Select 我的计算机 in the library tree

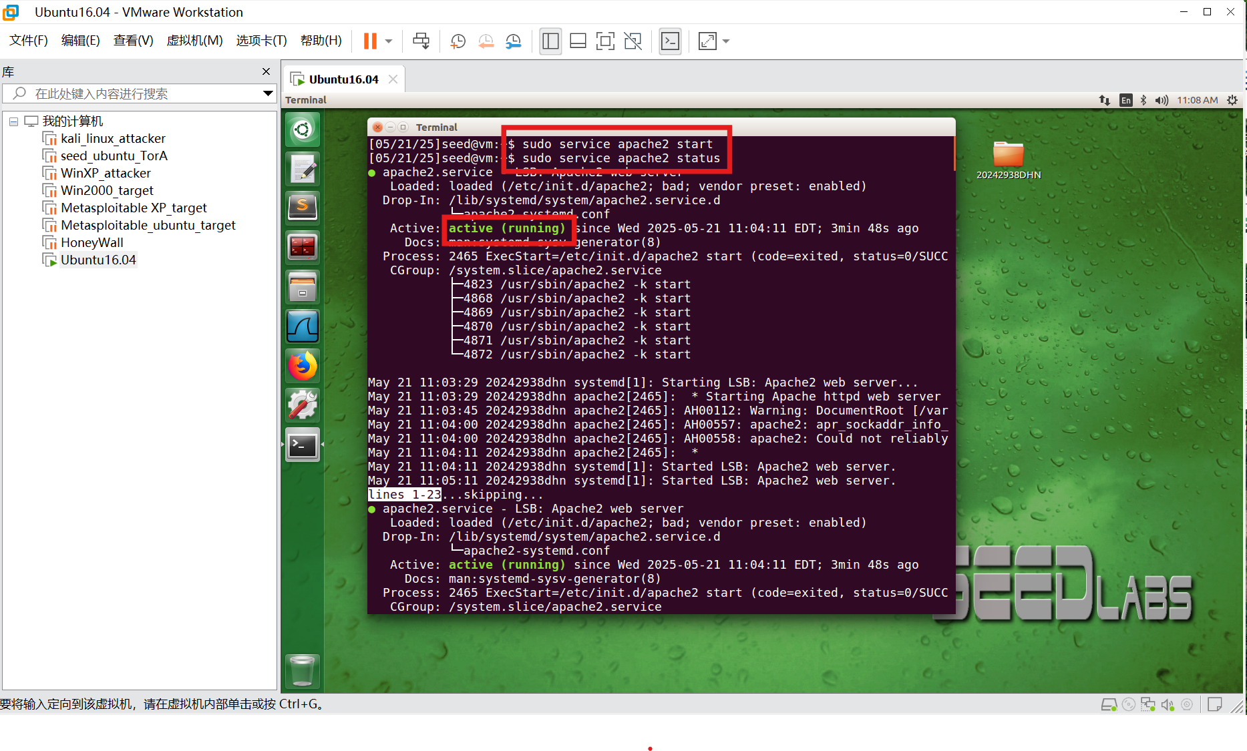tap(73, 121)
